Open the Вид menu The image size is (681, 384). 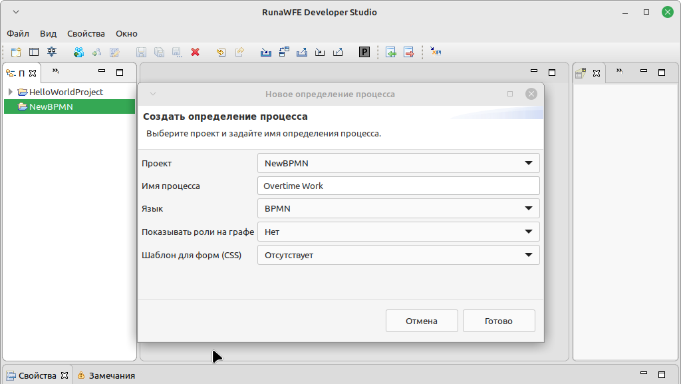click(x=48, y=33)
